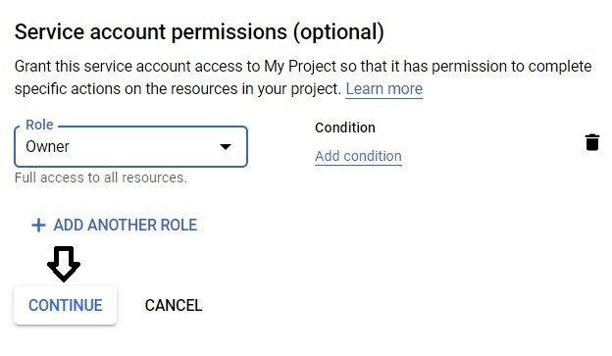612x356 pixels.
Task: Select the Owner value text in Role field
Action: coord(47,147)
